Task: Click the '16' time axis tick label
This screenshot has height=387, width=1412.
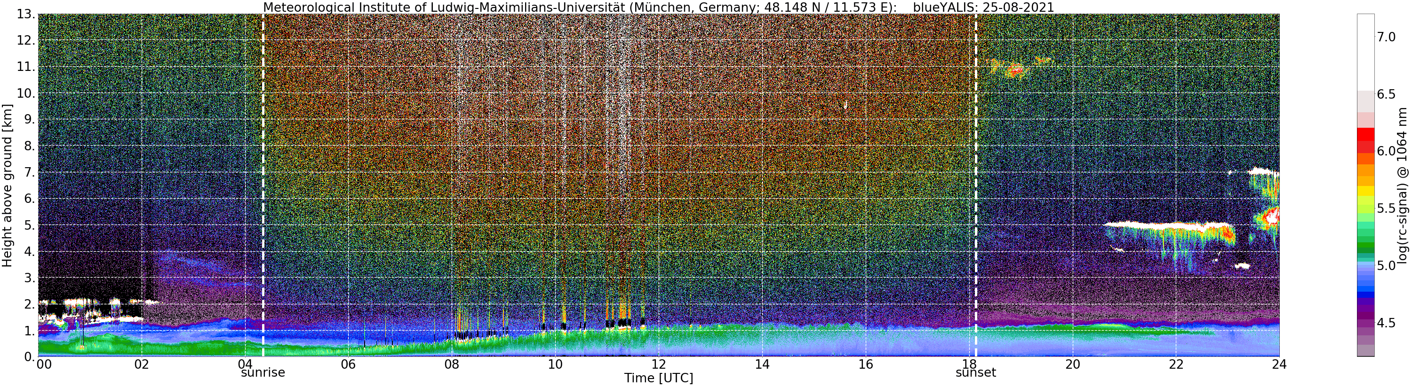Action: (x=866, y=364)
